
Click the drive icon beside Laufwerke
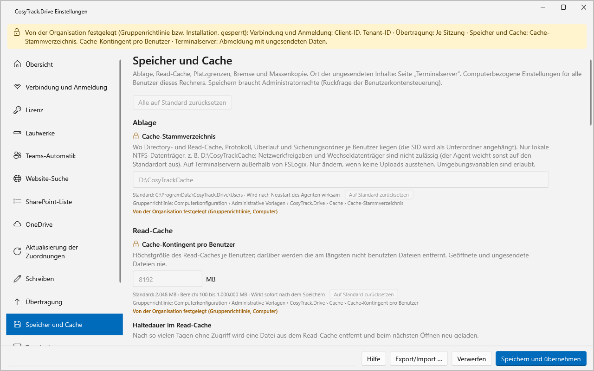coord(17,133)
